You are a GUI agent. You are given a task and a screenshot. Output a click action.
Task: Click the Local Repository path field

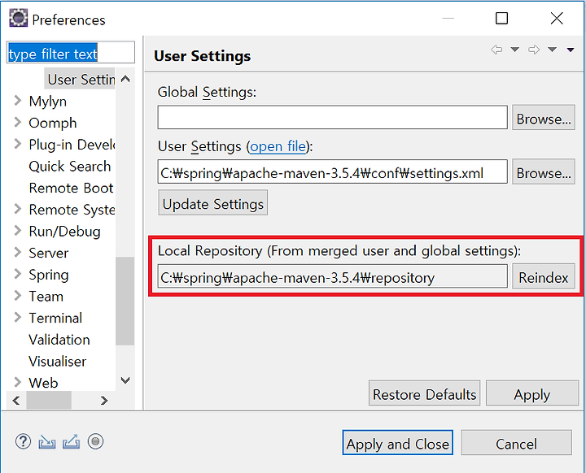333,276
